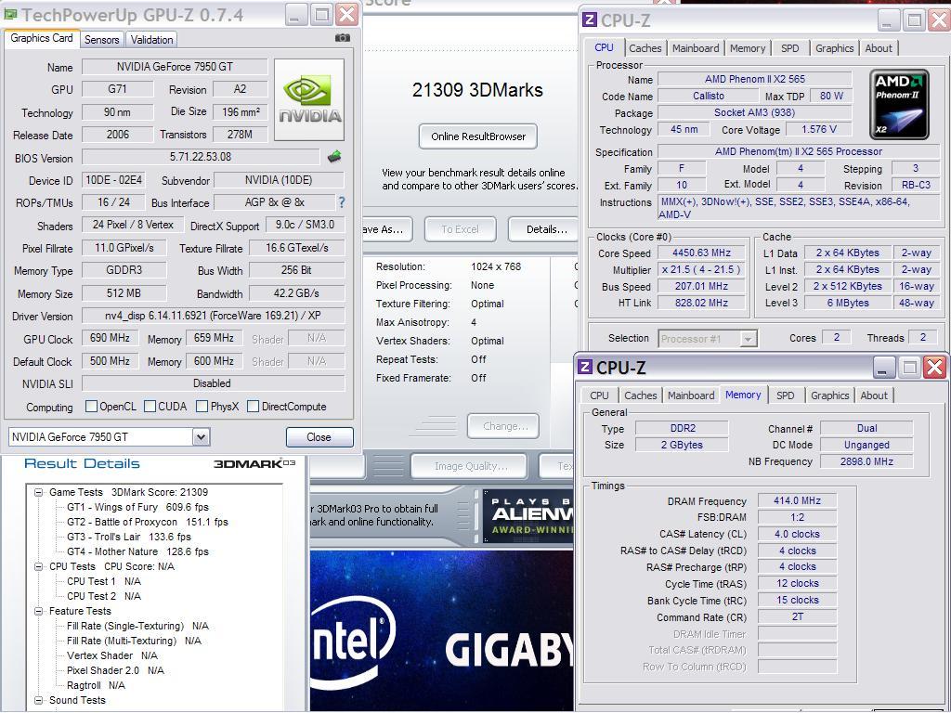Select SPD tab in lower CPU-Z window
This screenshot has height=713, width=951.
tap(785, 395)
